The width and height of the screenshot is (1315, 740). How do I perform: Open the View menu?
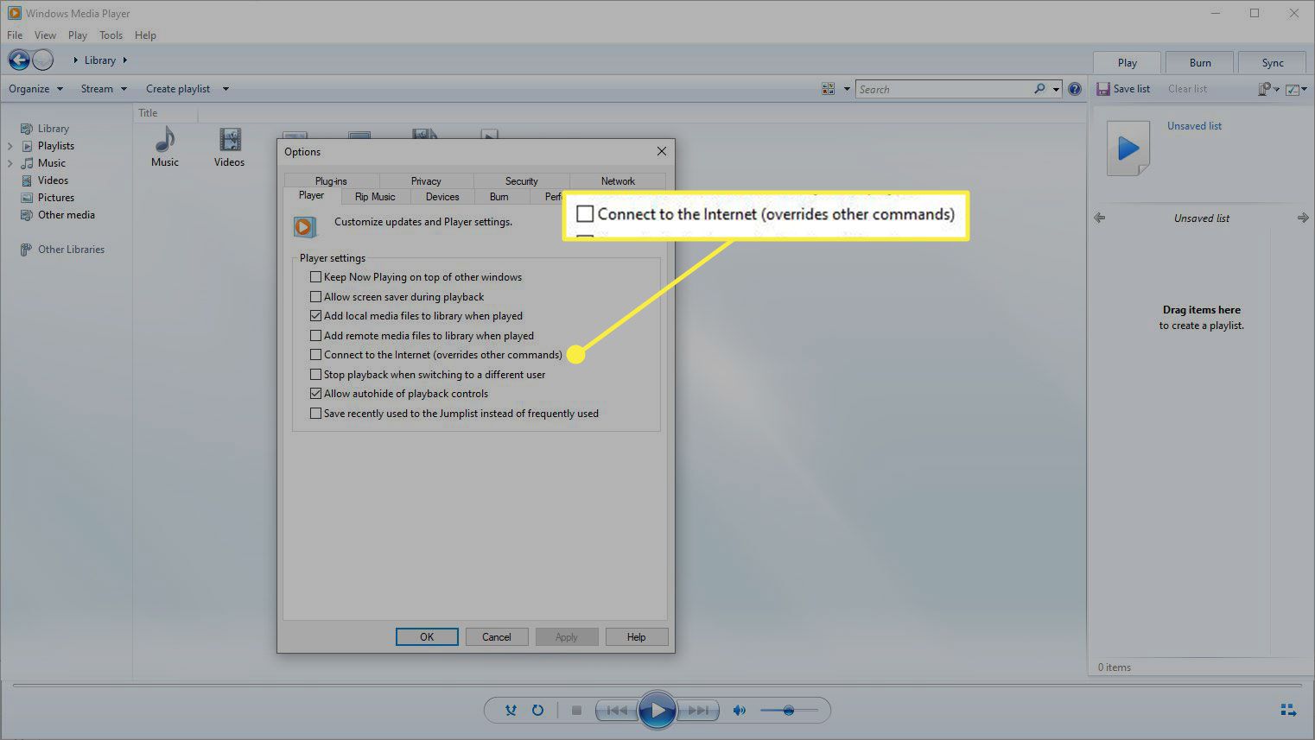coord(45,35)
